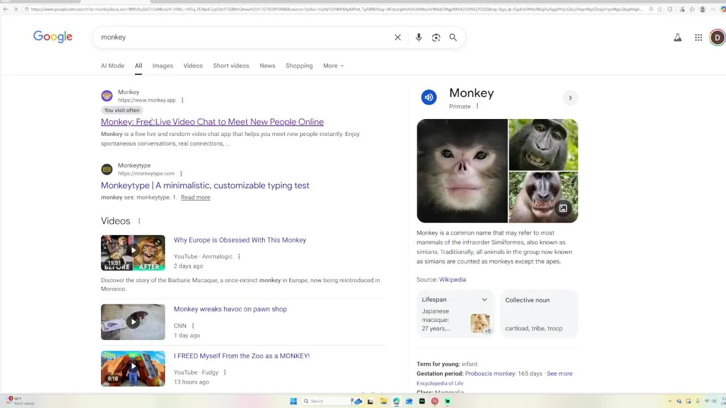
Task: Play the Monkey pronunciation speaker icon
Action: [429, 97]
